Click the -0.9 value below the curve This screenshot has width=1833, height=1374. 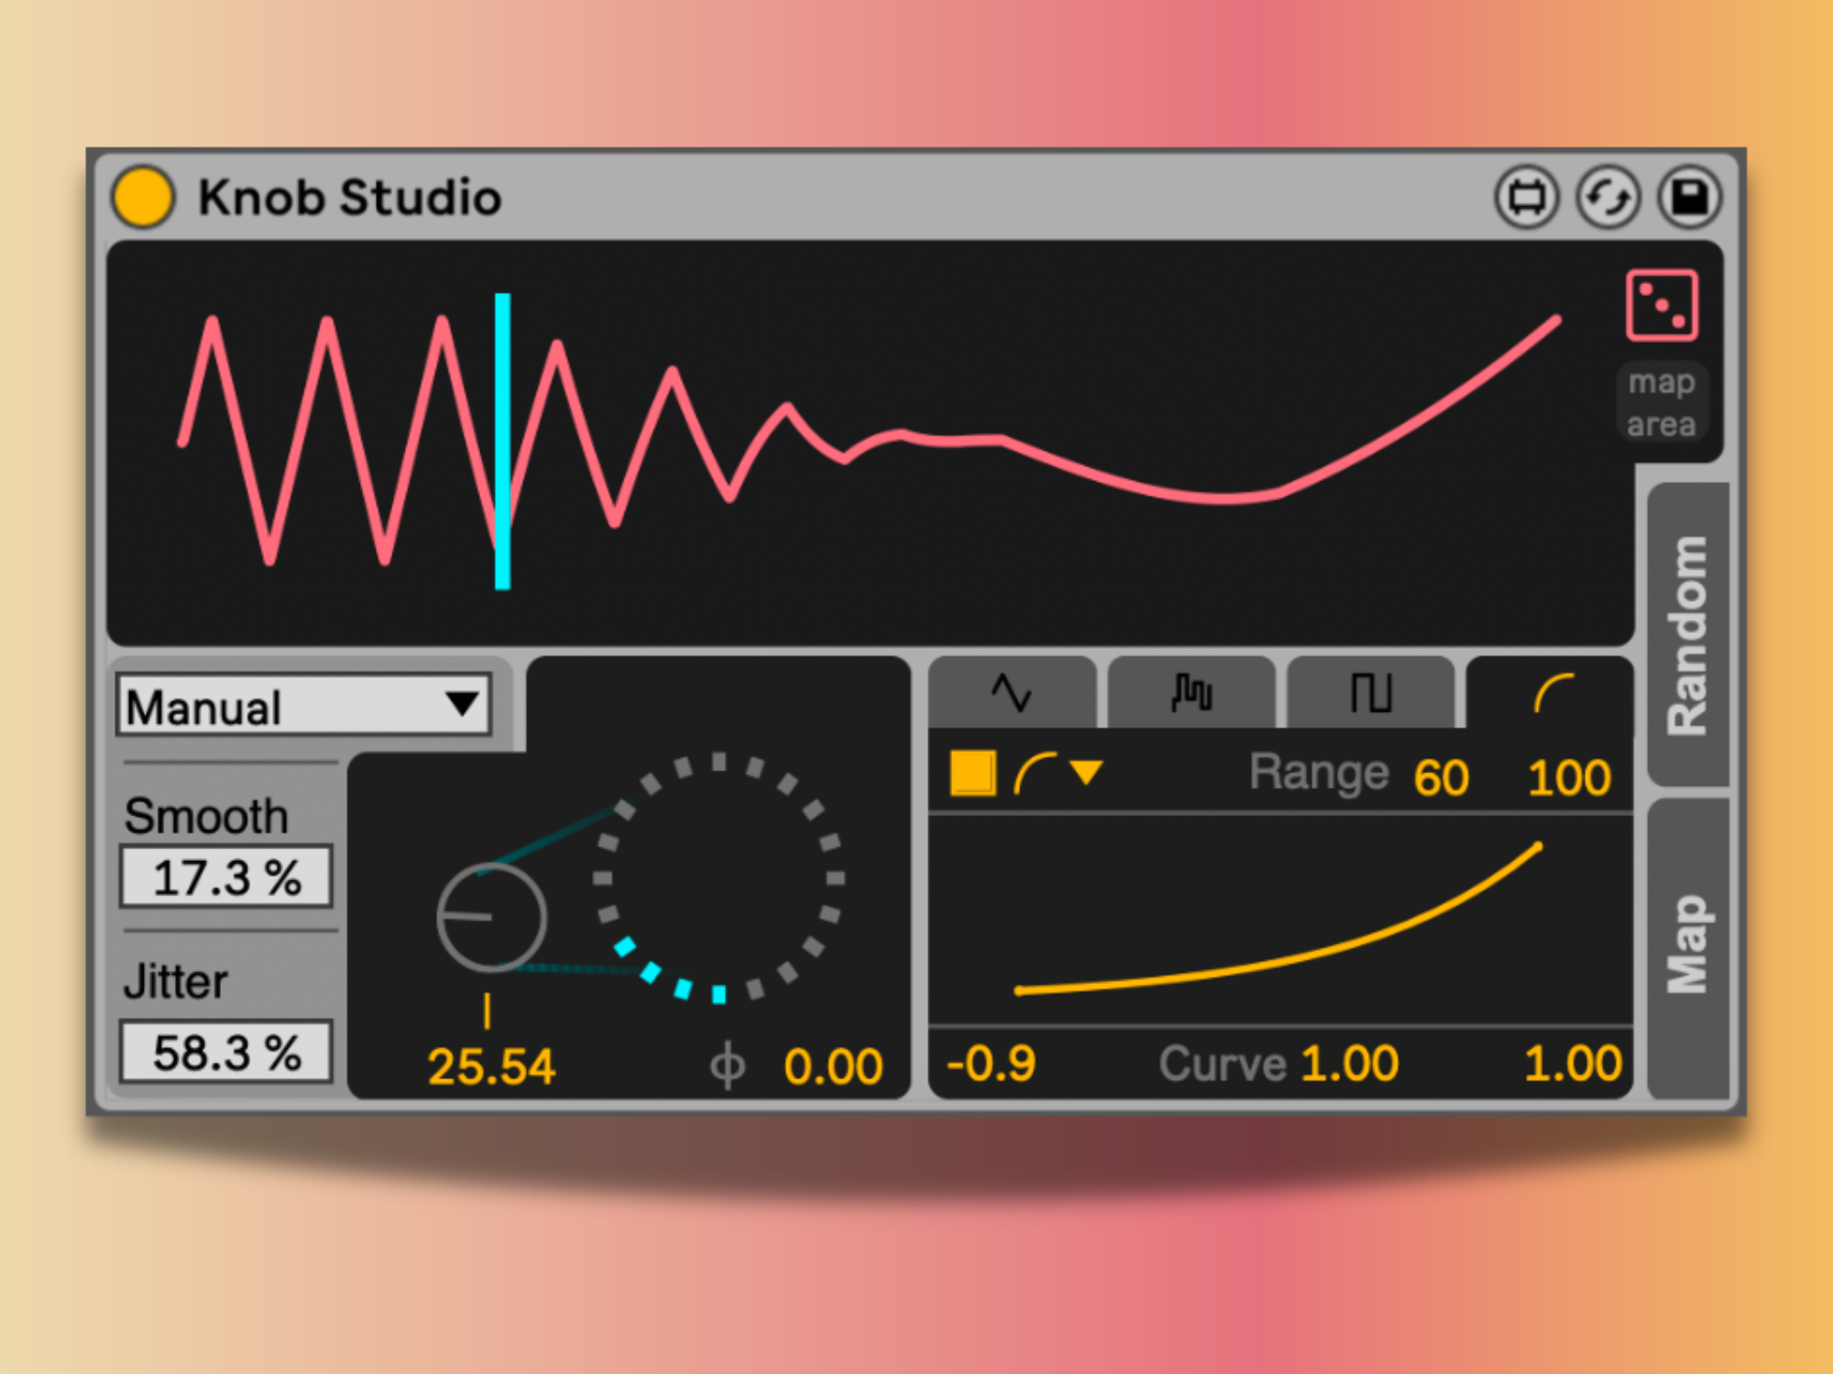click(x=991, y=1063)
